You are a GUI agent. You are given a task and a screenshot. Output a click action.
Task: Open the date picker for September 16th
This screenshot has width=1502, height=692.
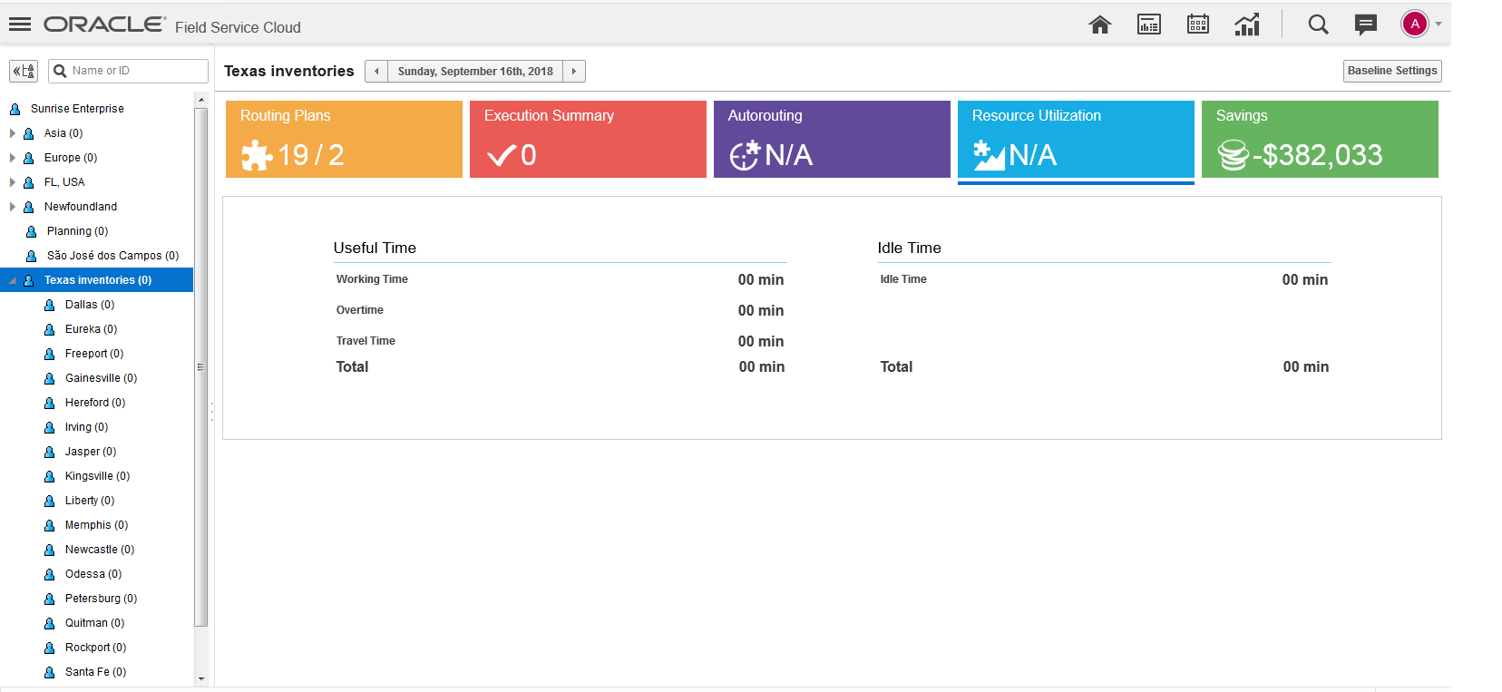click(x=475, y=72)
